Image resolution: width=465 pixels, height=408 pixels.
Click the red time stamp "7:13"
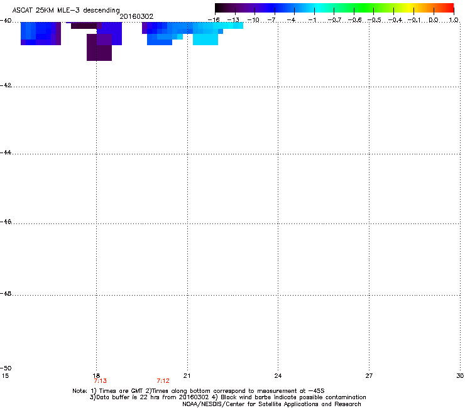[101, 381]
